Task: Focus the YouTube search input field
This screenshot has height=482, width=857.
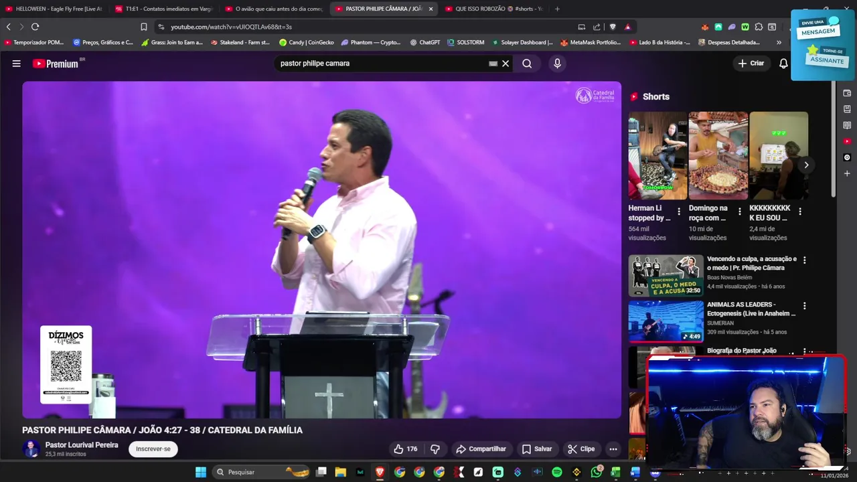Action: [x=382, y=64]
